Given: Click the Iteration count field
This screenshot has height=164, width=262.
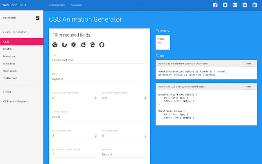Looking at the screenshot, I should [75, 155].
